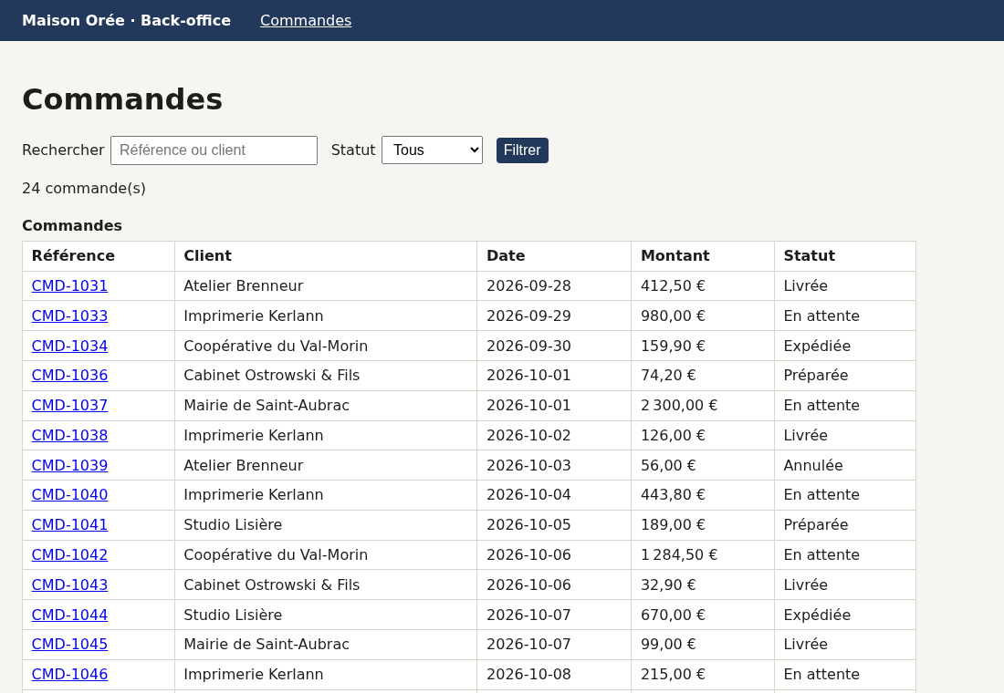
Task: Click the Expédiée status of CMD-1034
Action: pyautogui.click(x=817, y=346)
